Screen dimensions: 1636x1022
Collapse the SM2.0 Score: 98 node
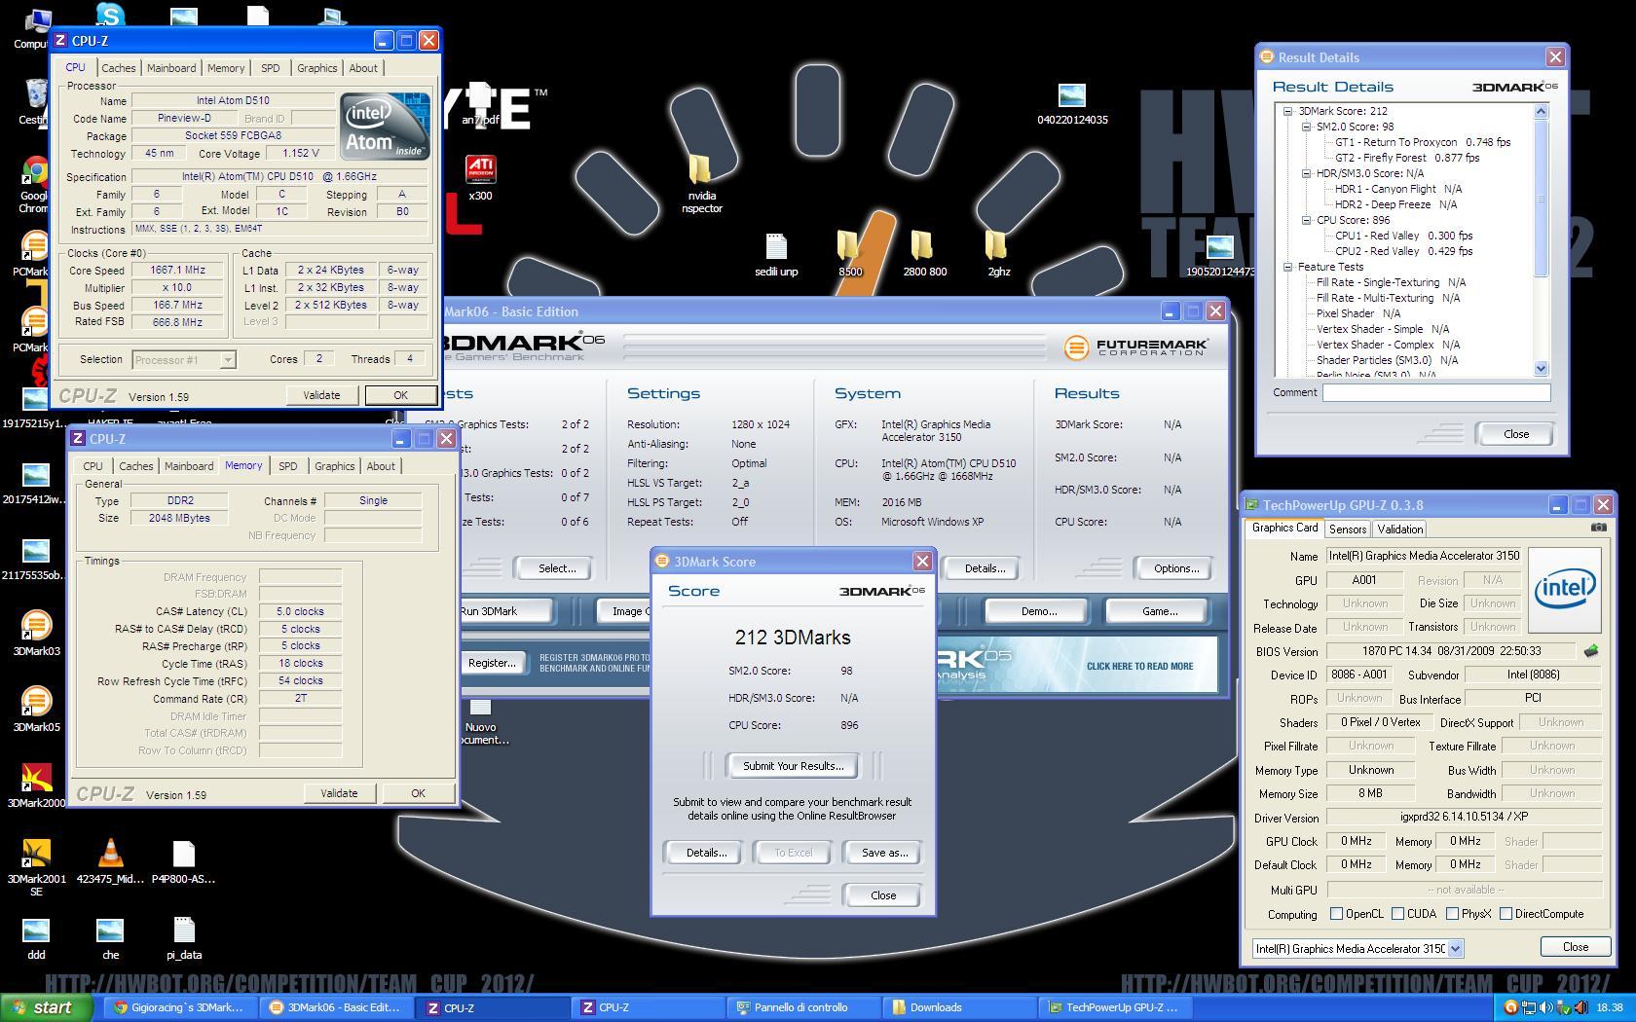[x=1306, y=127]
